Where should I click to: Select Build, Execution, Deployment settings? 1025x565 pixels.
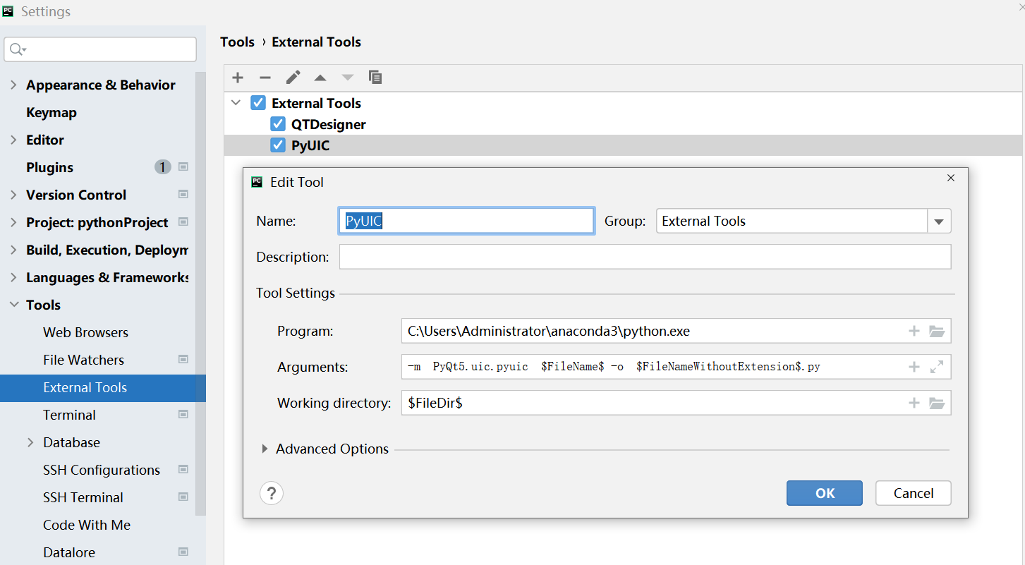[x=107, y=250]
